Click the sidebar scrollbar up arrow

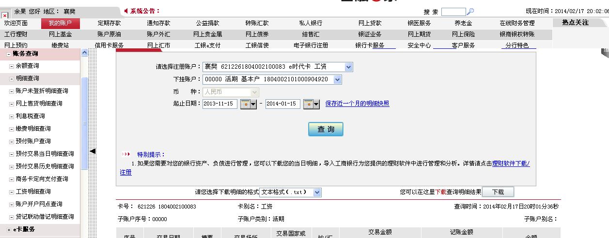tap(84, 52)
